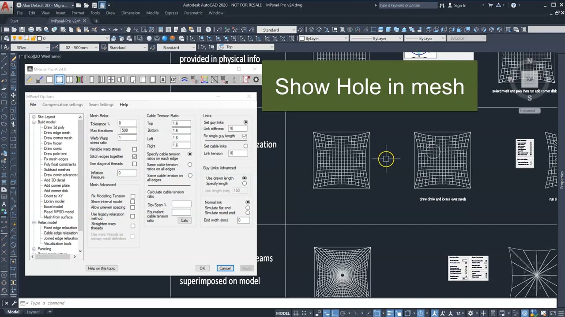The image size is (565, 317).
Task: Expand the Paneling tree node
Action: [x=34, y=249]
